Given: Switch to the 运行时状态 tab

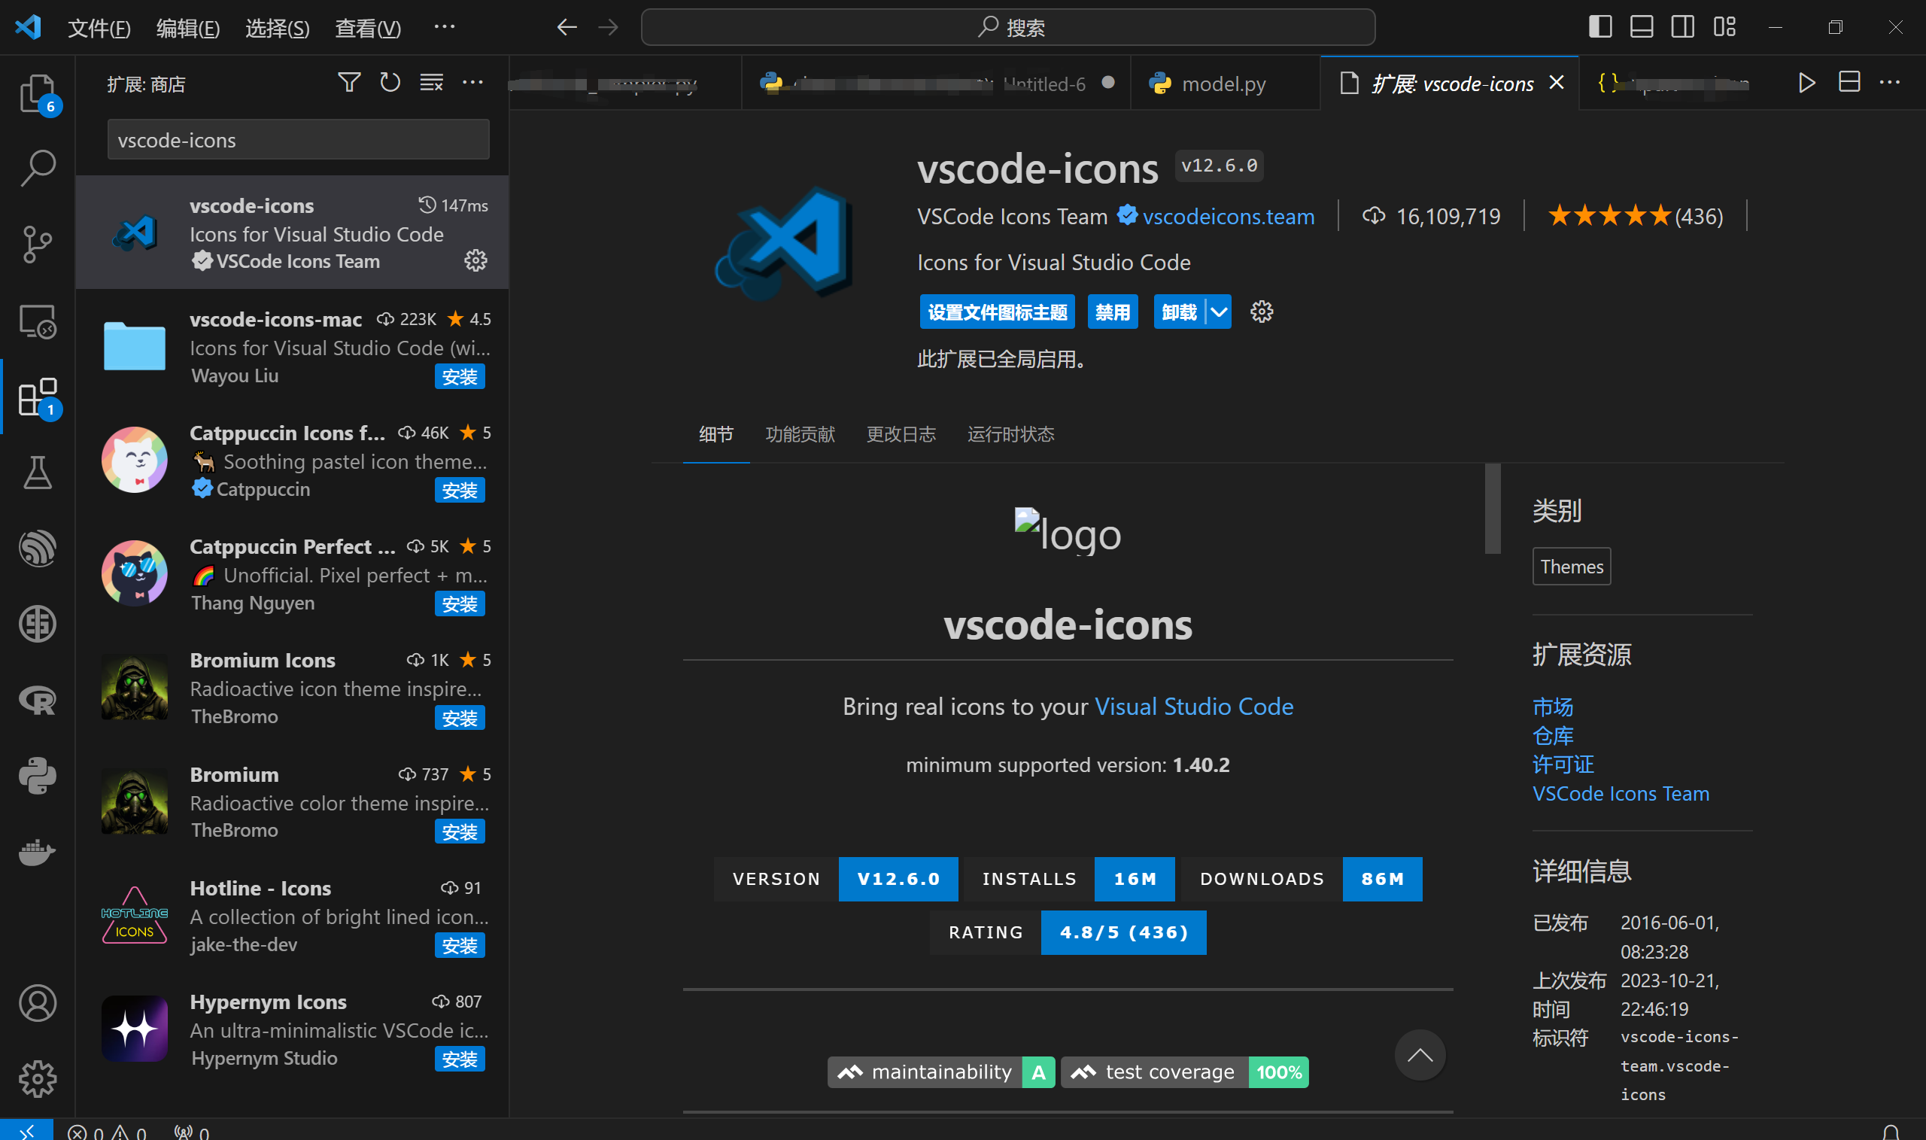Looking at the screenshot, I should [1010, 434].
